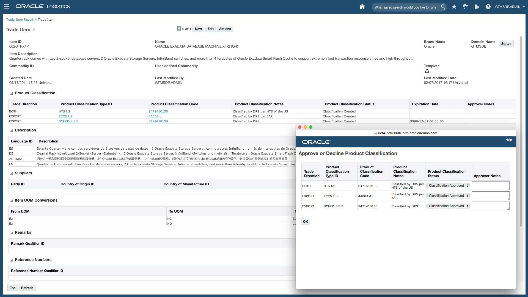
Task: Click the flag icon in top navigation
Action: (x=465, y=7)
